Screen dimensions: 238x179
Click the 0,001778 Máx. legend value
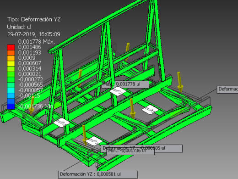pyautogui.click(x=37, y=42)
